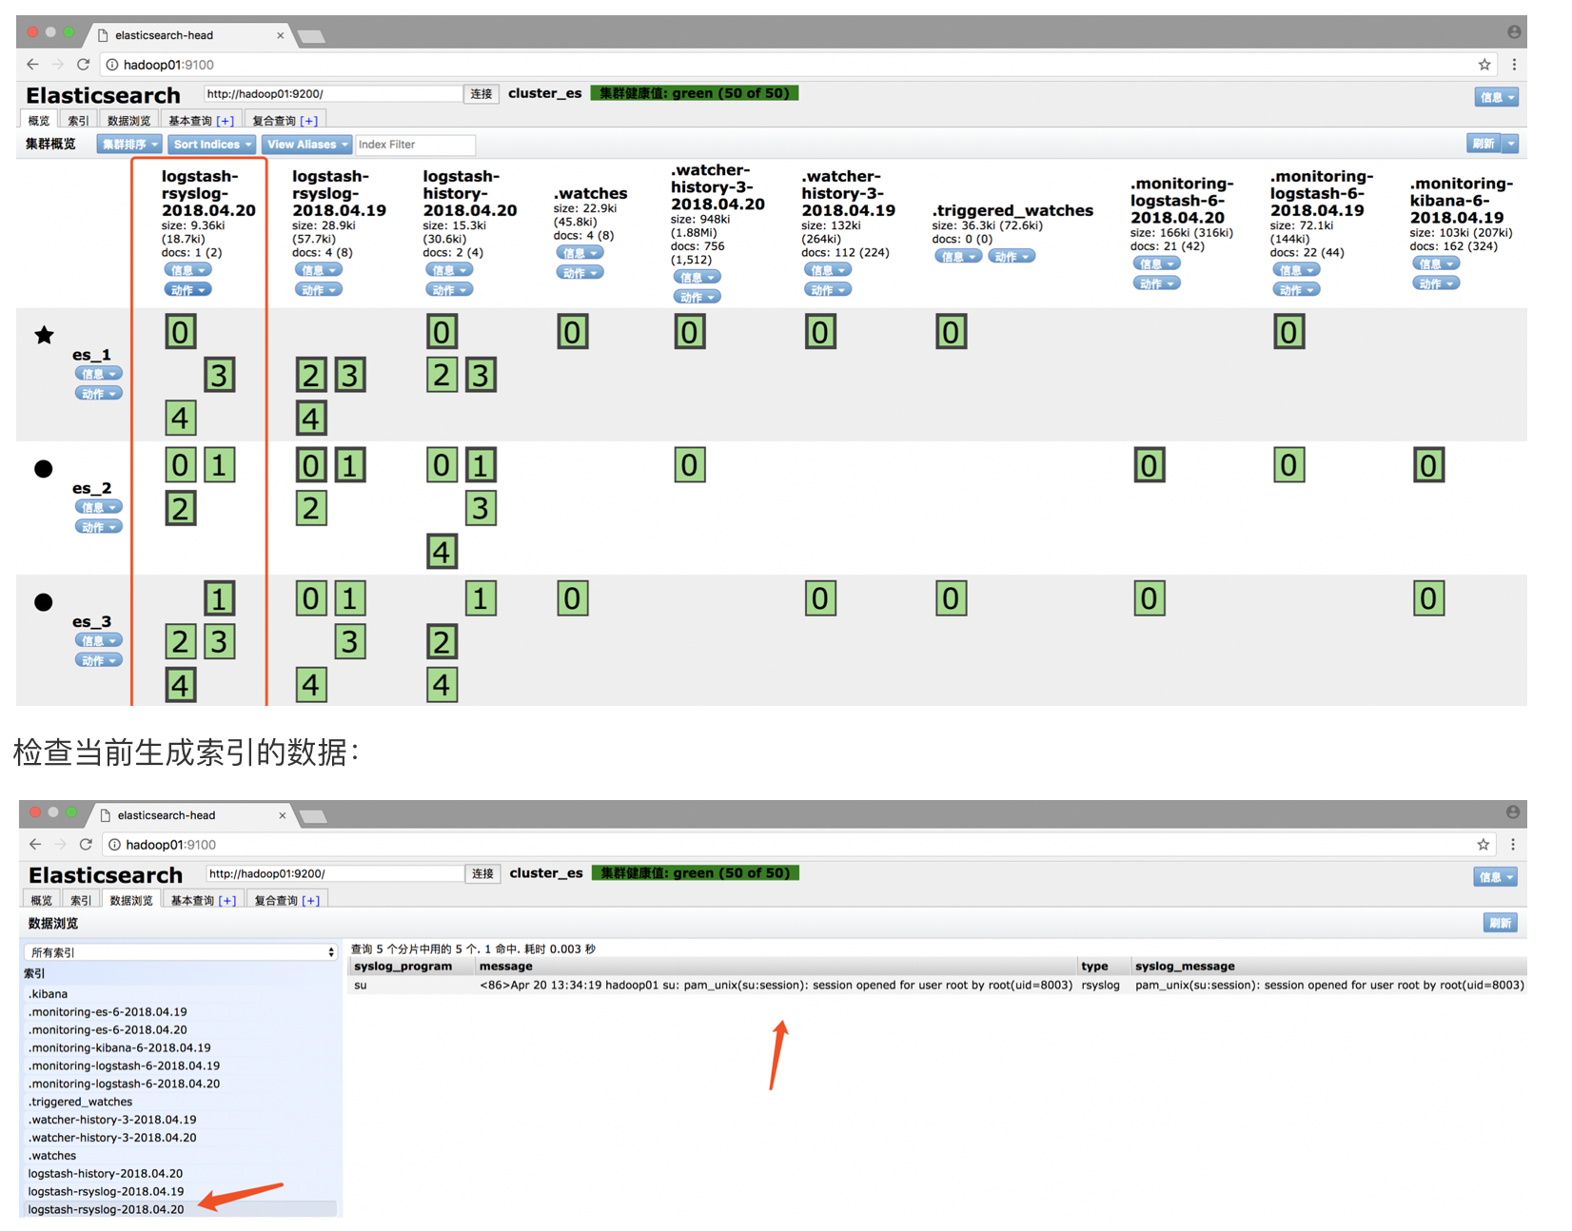Click the browser reload icon in top window
The height and width of the screenshot is (1231, 1572).
click(x=83, y=65)
